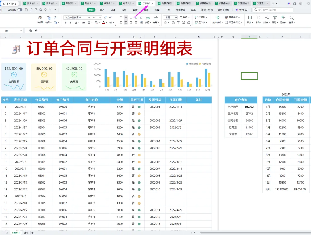Image resolution: width=311 pixels, height=235 pixels.
Task: Click the Cut scissors icon
Action: (x=55, y=18)
